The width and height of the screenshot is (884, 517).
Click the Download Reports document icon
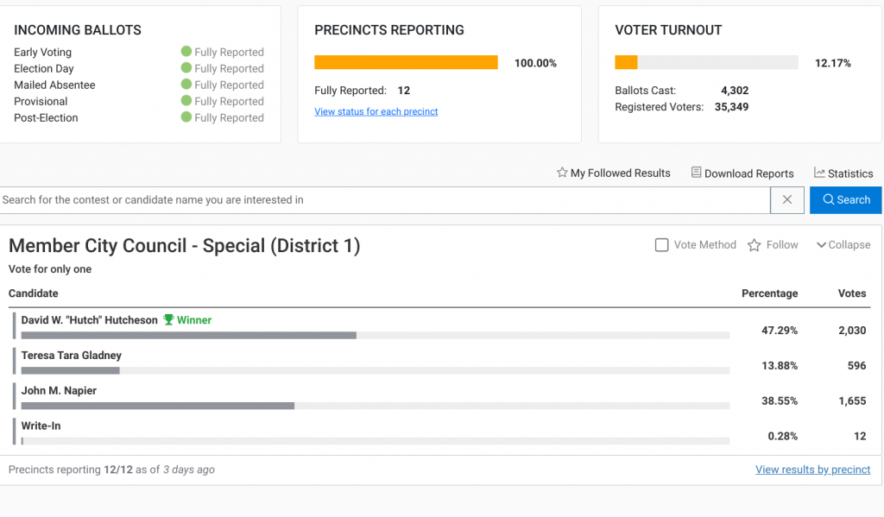pyautogui.click(x=696, y=173)
